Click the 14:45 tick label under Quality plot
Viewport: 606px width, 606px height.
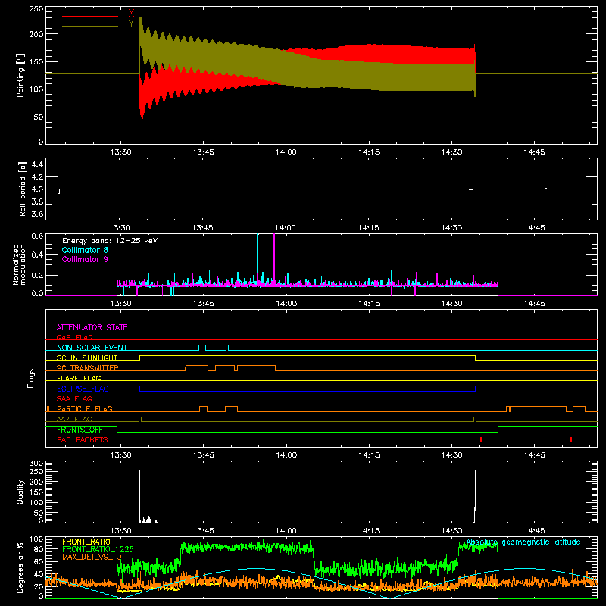534,531
